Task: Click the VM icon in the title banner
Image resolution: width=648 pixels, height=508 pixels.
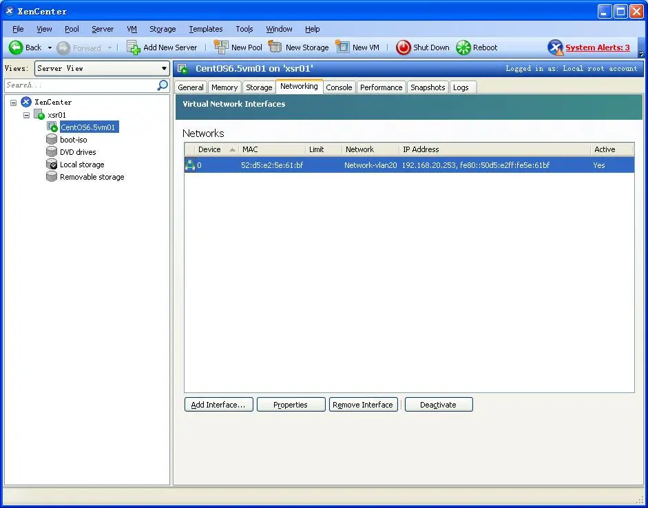Action: (x=183, y=69)
